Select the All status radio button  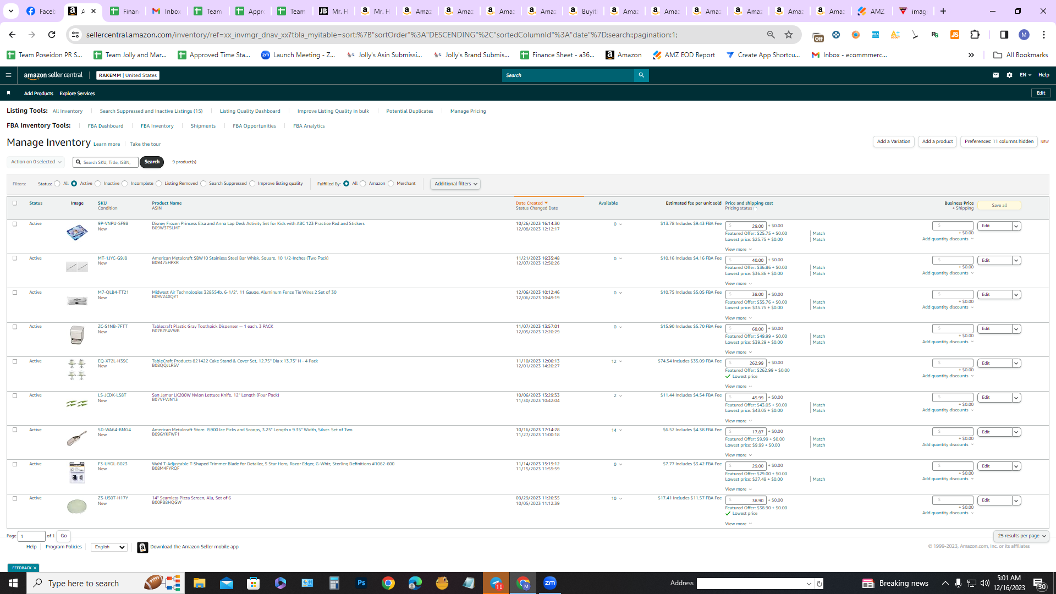[x=57, y=184]
